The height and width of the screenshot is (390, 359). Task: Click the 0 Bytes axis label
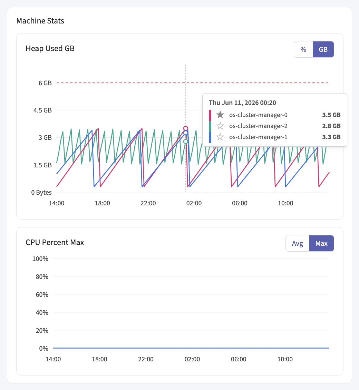41,193
